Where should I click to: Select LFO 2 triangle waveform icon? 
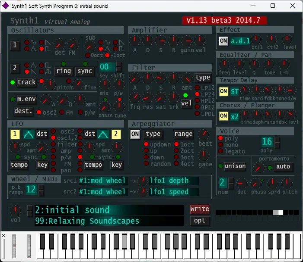pos(103,134)
